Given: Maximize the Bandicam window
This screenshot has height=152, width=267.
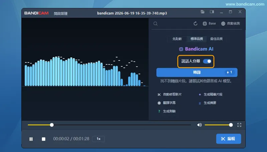Looking at the screenshot, I should click(x=230, y=12).
